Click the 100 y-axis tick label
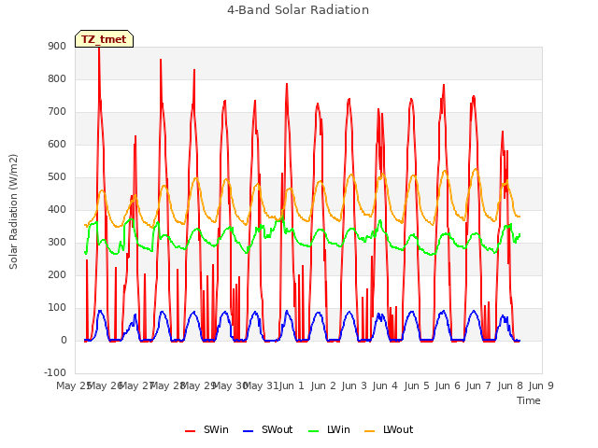 pyautogui.click(x=57, y=308)
